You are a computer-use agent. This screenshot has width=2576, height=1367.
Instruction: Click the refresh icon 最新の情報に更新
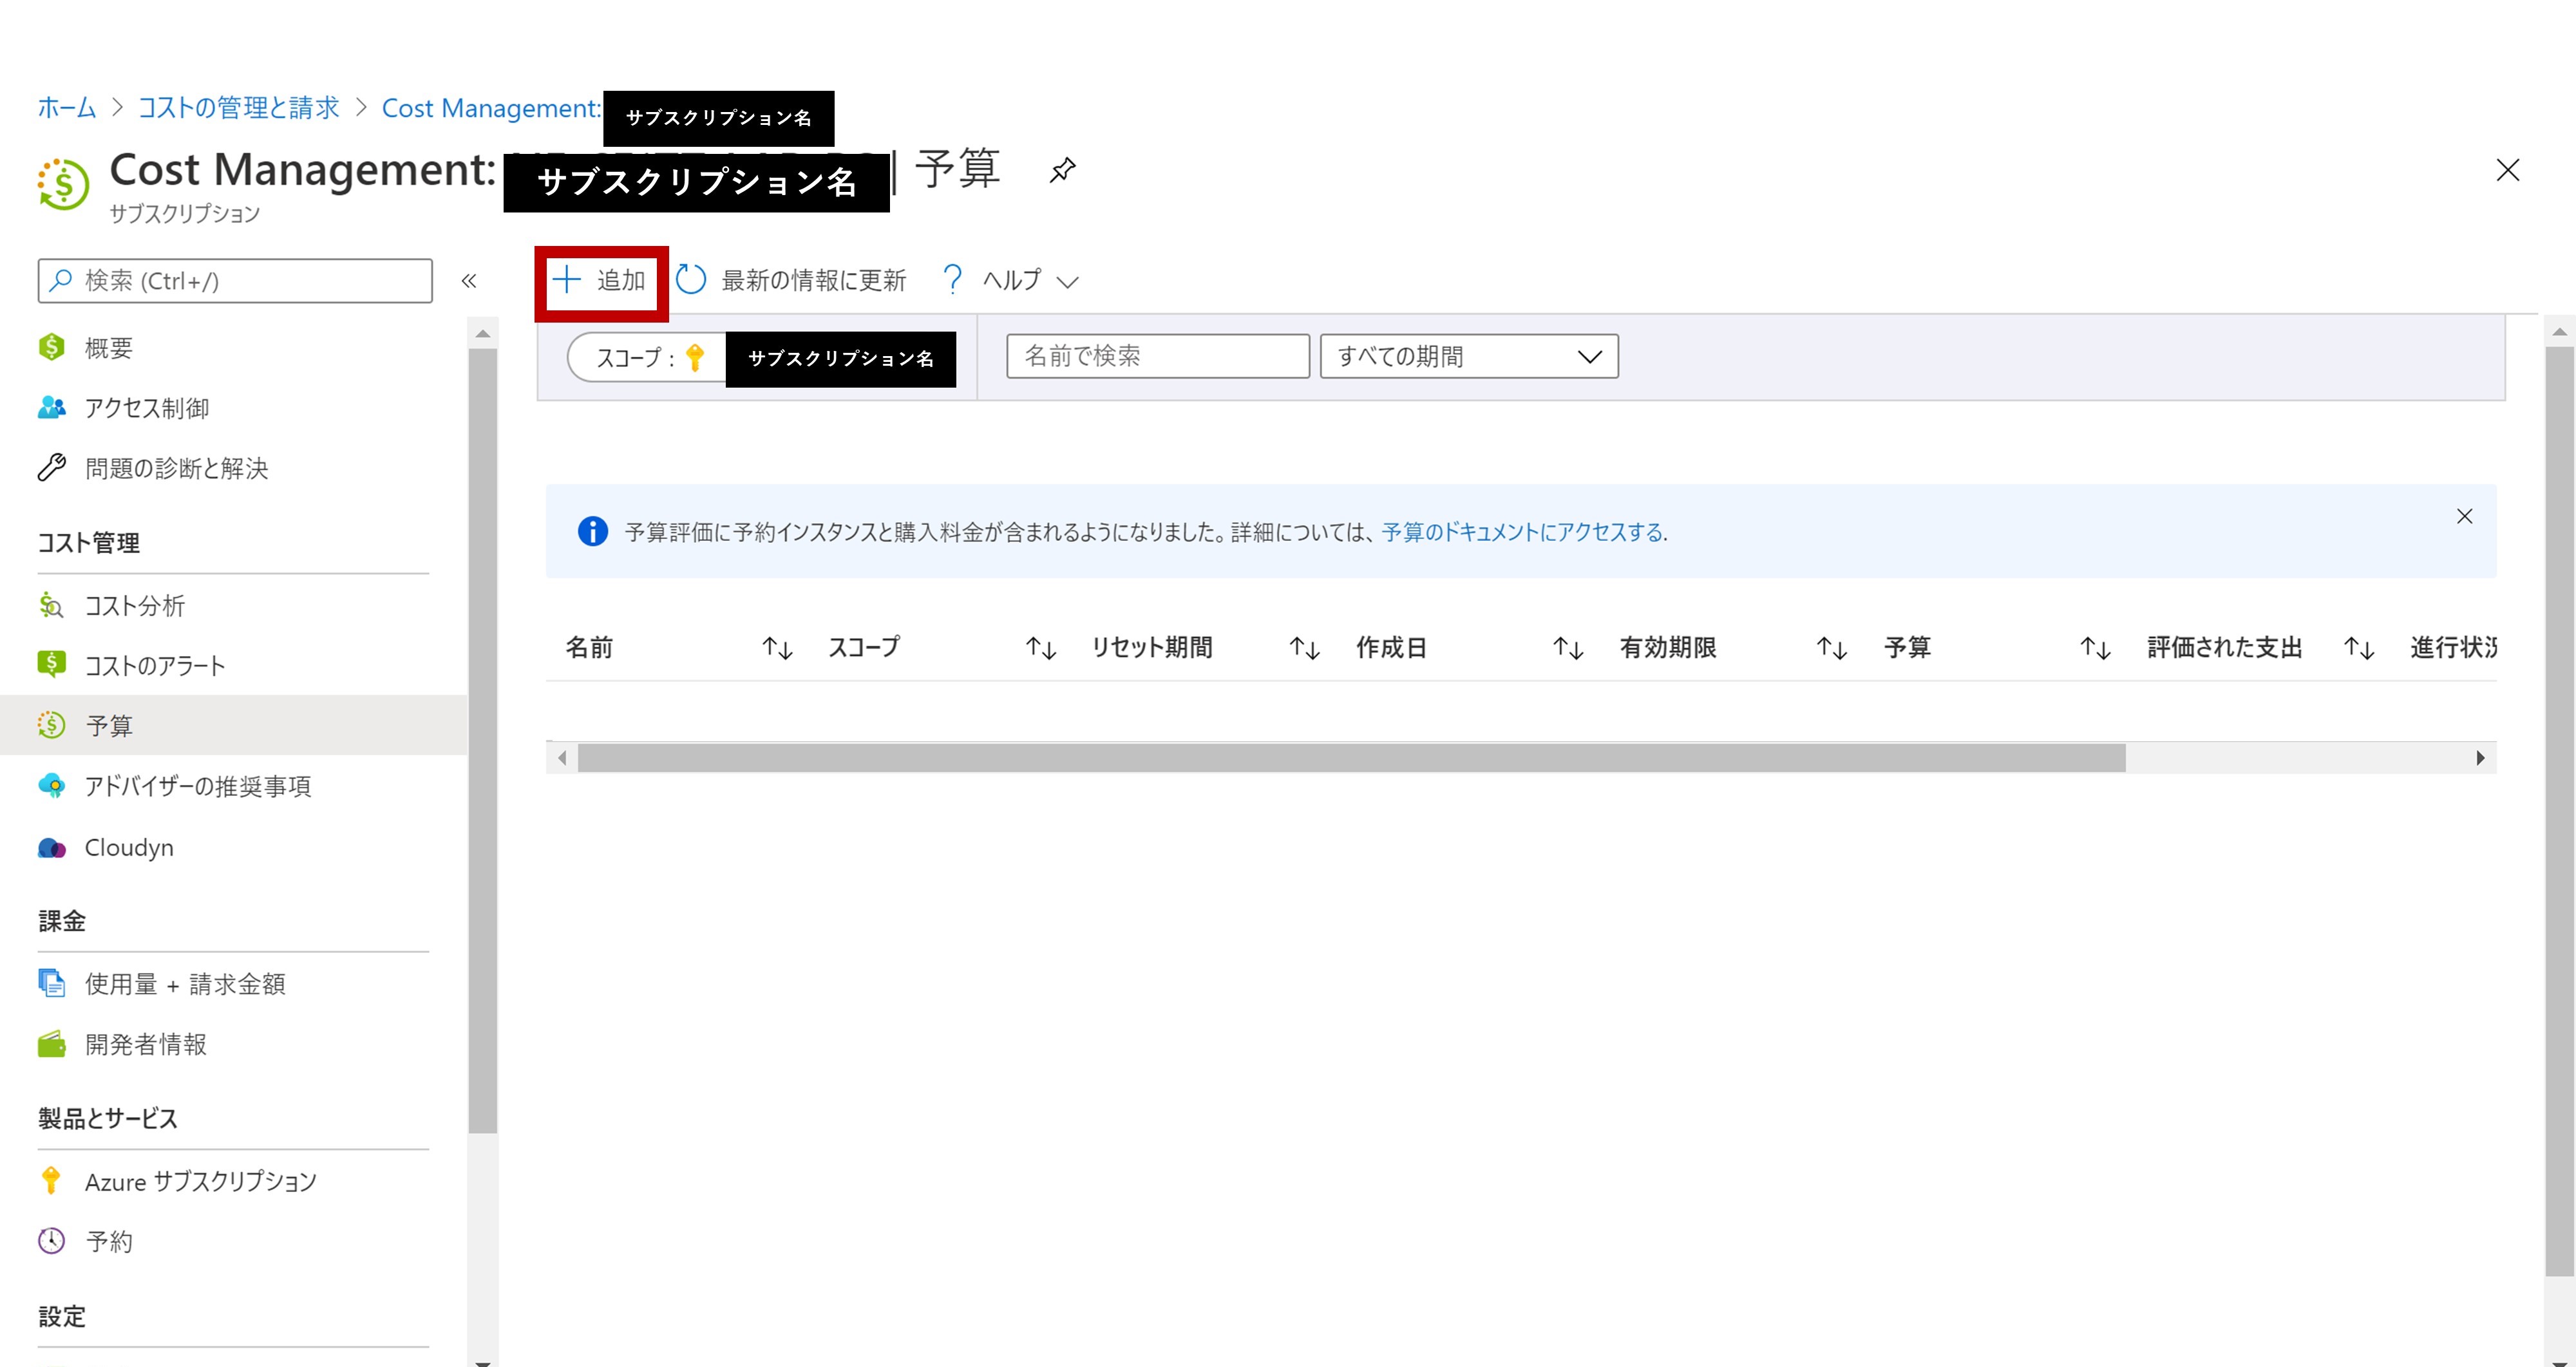pos(691,280)
